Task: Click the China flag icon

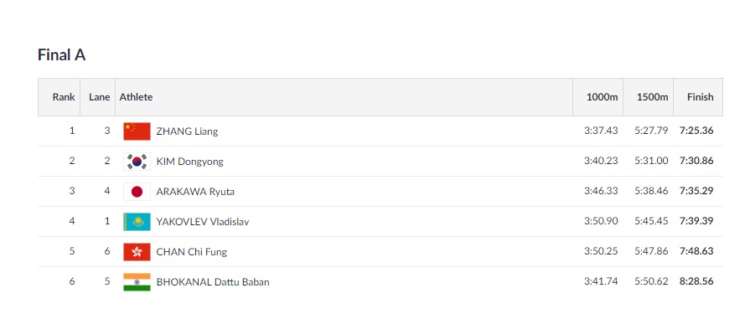Action: coord(137,131)
